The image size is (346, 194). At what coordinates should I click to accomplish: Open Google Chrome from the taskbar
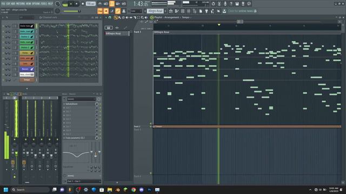click(x=134, y=190)
